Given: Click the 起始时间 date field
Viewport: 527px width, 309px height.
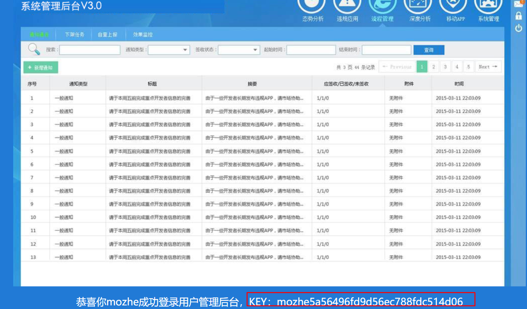Looking at the screenshot, I should point(311,50).
